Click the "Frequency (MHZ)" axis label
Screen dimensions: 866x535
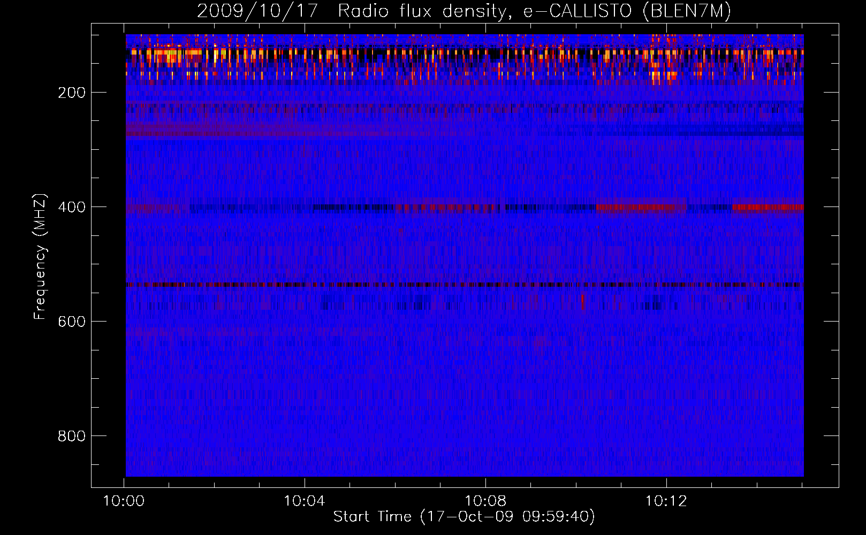point(40,257)
